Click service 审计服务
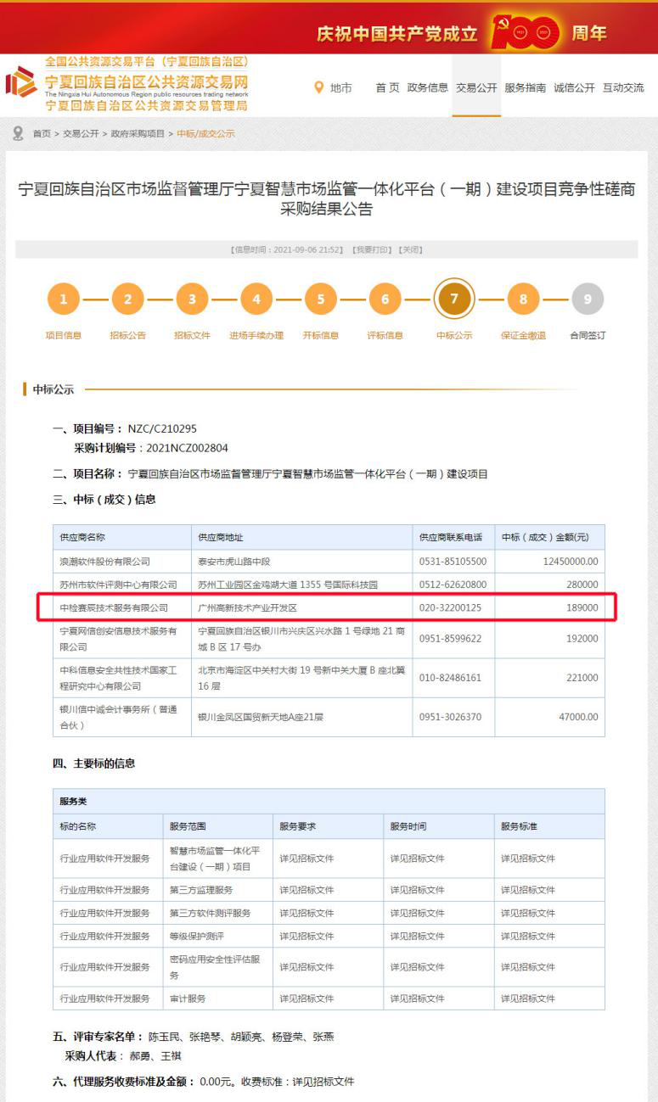The image size is (658, 1102). pos(188,999)
